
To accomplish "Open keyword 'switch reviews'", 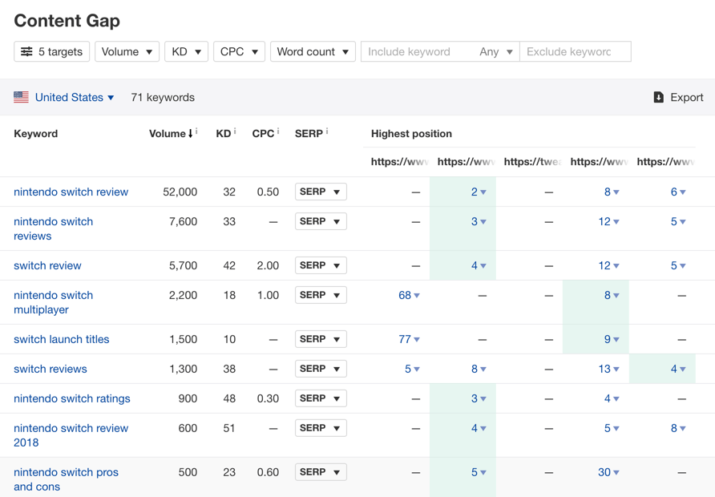I will click(50, 369).
